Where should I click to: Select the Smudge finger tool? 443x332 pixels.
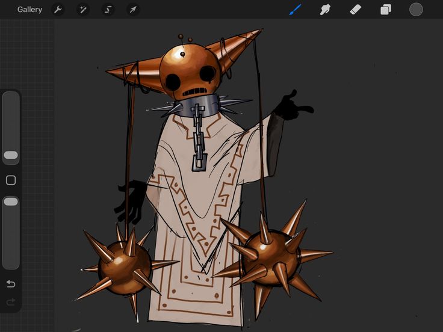pyautogui.click(x=325, y=10)
